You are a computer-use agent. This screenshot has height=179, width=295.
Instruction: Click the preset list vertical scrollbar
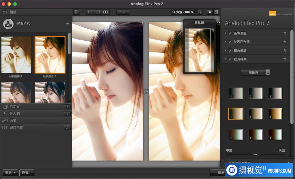coord(69,44)
